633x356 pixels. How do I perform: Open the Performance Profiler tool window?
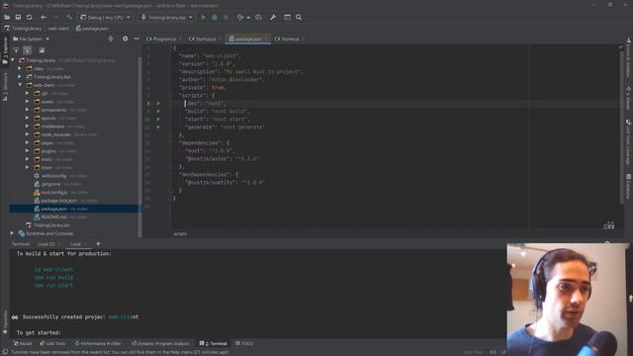pyautogui.click(x=97, y=343)
